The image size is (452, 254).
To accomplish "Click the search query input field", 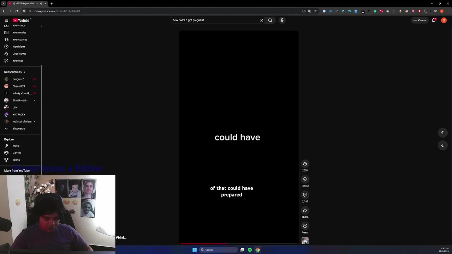I will pos(215,20).
